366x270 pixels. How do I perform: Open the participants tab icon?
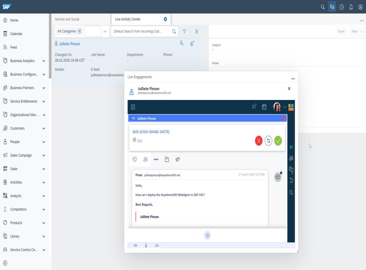point(145,159)
